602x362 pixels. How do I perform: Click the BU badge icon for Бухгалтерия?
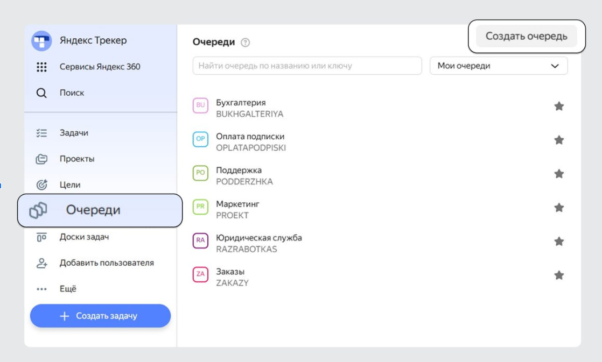[x=200, y=105]
